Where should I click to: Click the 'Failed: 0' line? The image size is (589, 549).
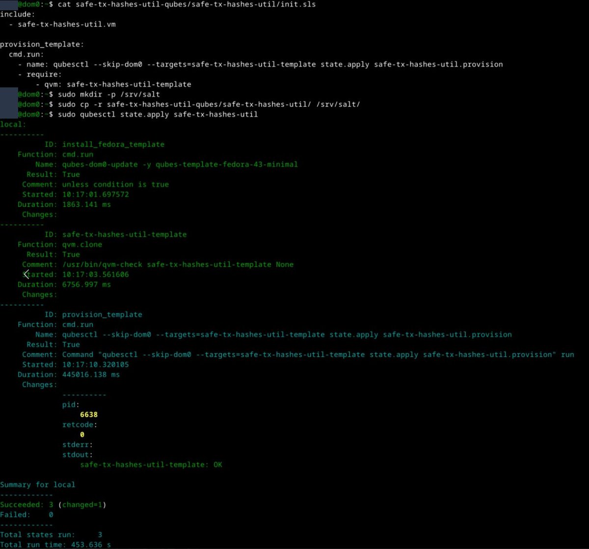click(x=27, y=515)
